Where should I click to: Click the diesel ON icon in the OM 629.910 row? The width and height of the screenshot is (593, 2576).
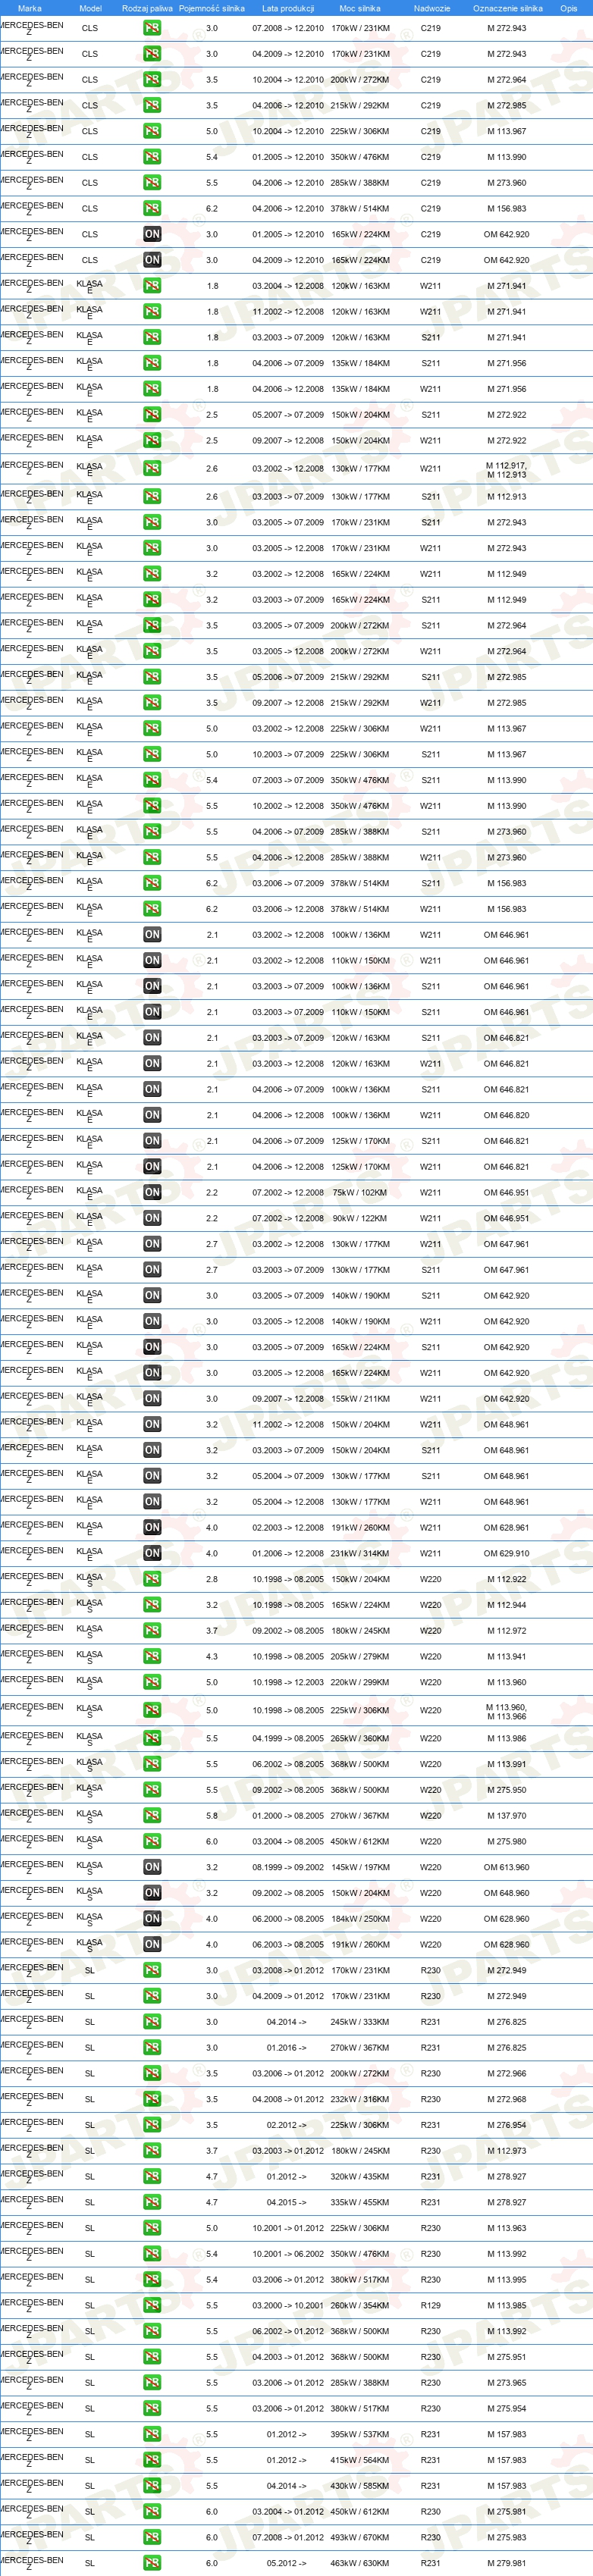tap(152, 1553)
